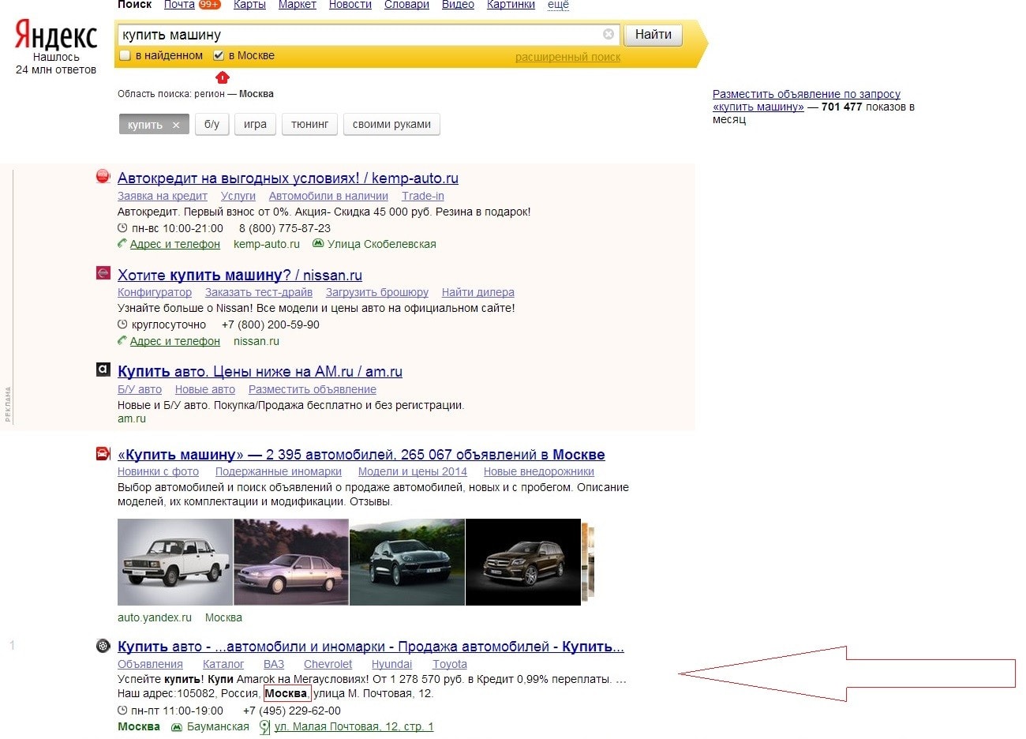
Task: Open 'Заказать тест-драйв' Nissan link
Action: pyautogui.click(x=258, y=292)
